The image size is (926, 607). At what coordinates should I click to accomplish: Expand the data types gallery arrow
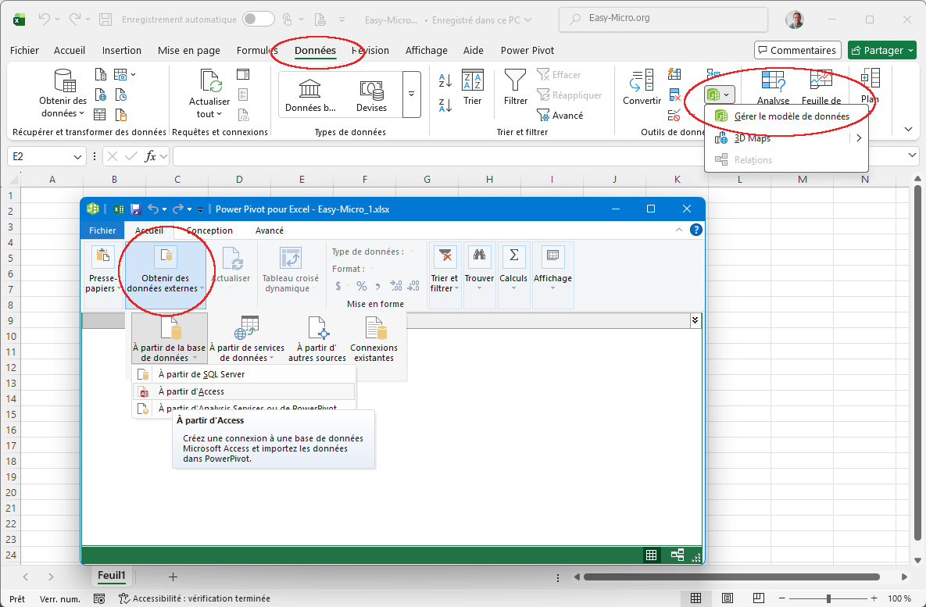(411, 95)
